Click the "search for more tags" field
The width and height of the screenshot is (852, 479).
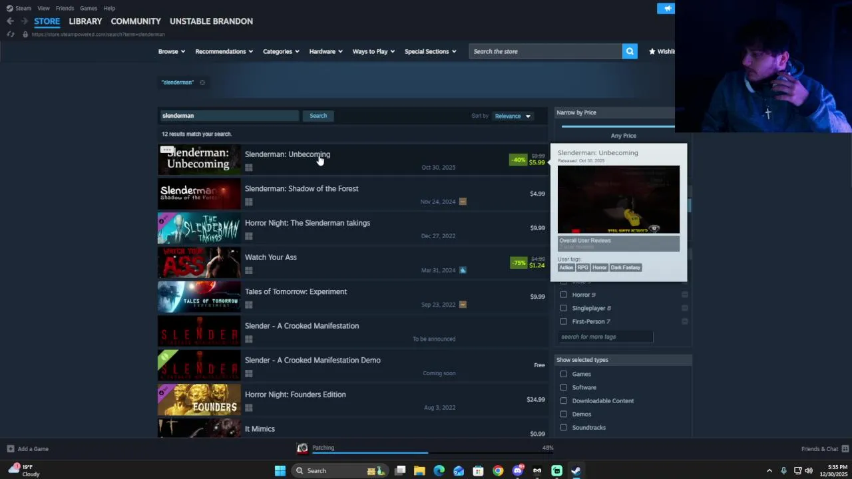point(605,337)
